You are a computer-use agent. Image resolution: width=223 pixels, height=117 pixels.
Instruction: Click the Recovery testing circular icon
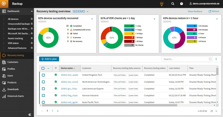tap(4, 55)
